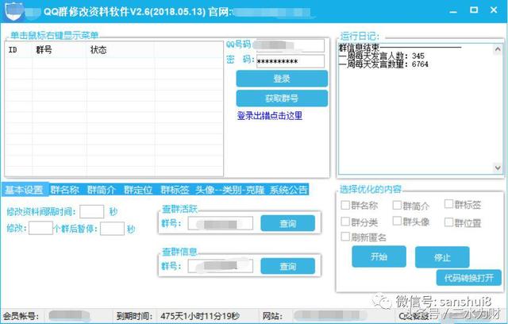Focus 群号 field in 查群活跃 section

pyautogui.click(x=221, y=224)
